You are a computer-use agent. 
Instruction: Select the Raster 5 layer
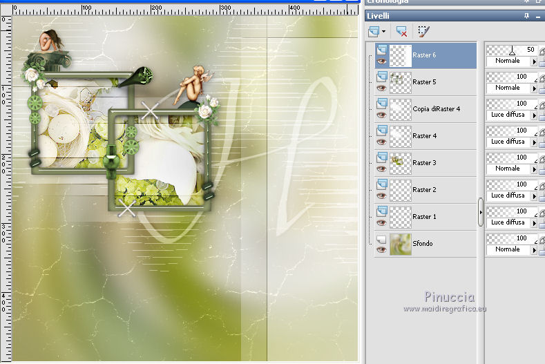coord(424,82)
